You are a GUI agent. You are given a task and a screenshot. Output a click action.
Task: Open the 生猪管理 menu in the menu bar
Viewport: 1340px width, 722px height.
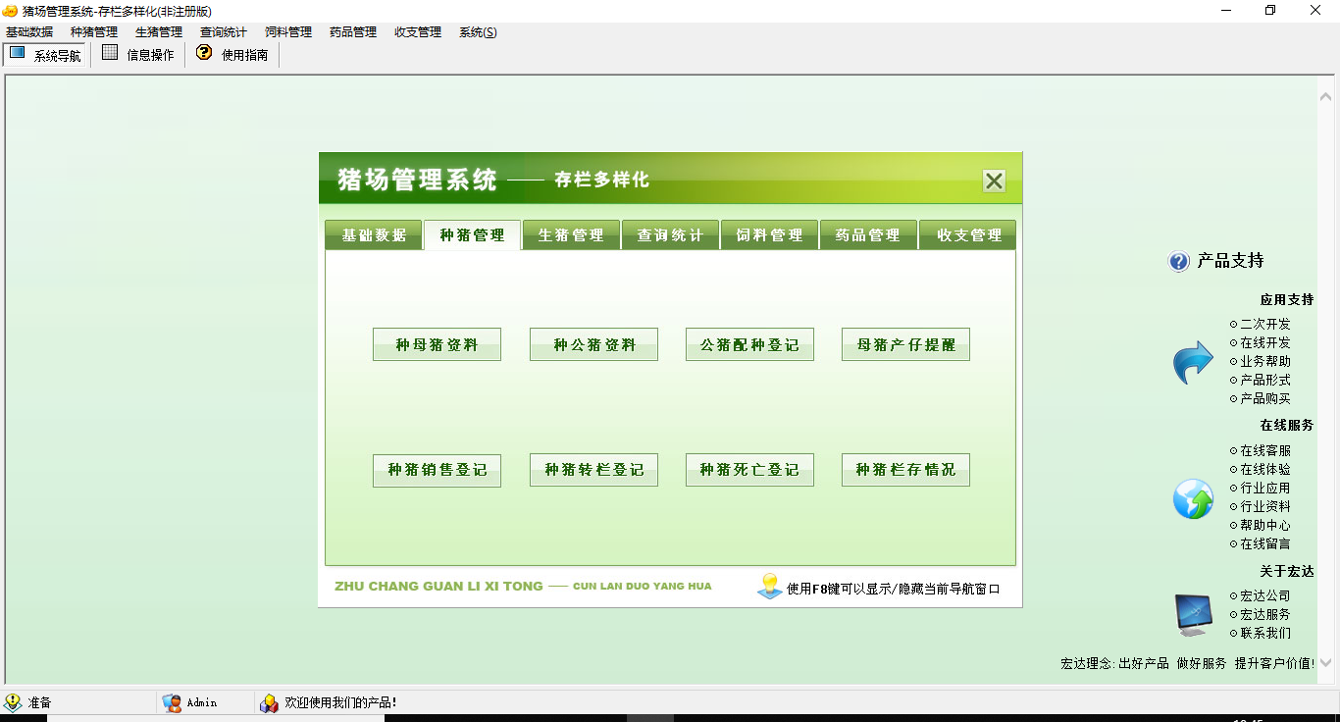tap(159, 32)
